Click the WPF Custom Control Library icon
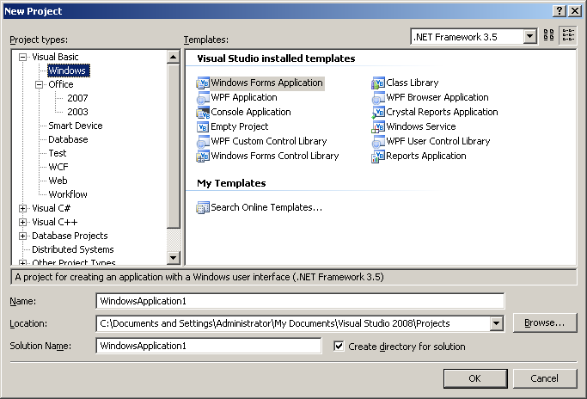 (x=203, y=142)
